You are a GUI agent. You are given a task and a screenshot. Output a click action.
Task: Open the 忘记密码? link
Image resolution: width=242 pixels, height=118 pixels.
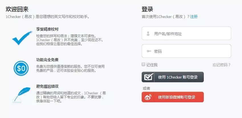(221, 65)
